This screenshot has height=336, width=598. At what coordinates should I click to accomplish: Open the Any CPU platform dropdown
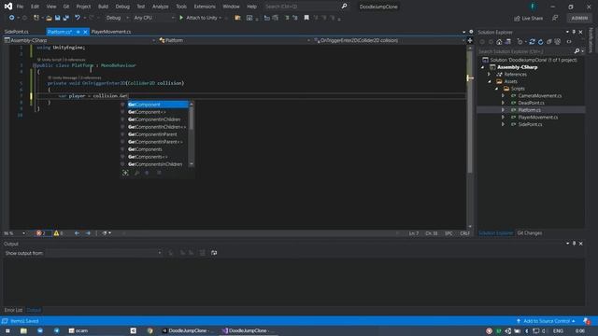point(153,18)
